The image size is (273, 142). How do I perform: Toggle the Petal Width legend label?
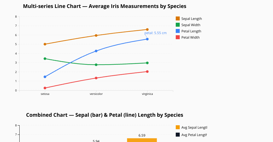(190, 37)
